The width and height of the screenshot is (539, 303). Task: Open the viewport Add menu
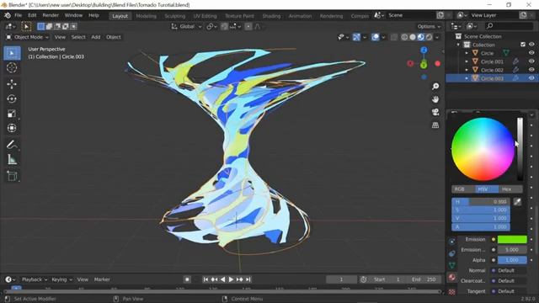95,37
